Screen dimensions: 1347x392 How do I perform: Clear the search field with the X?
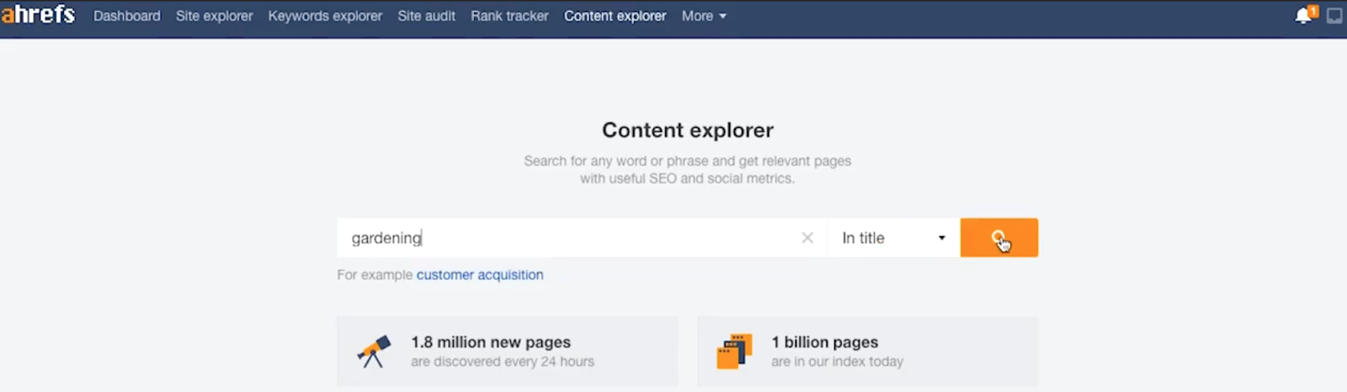click(x=807, y=238)
